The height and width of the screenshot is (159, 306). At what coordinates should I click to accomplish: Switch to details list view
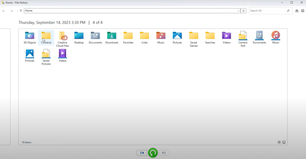click(x=279, y=142)
